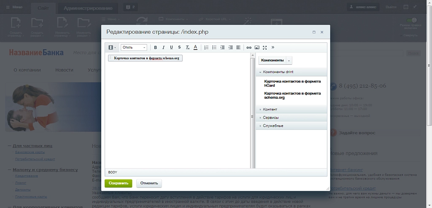Viewport: 432px width, 208px height.
Task: Open the Компоненты menu in admin panel
Action: 173,19
